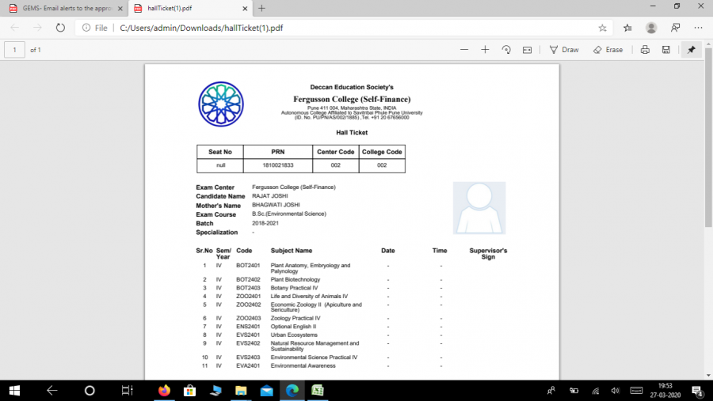This screenshot has width=713, height=401.
Task: Open the volume control in the tray
Action: pos(616,391)
